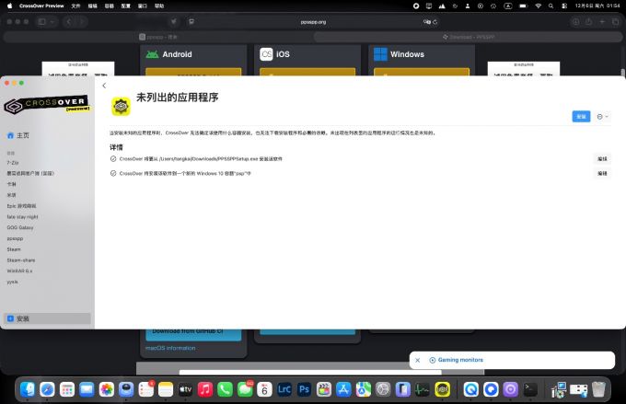
Task: Open the CrossOver Preview menu in menu bar
Action: pos(41,6)
